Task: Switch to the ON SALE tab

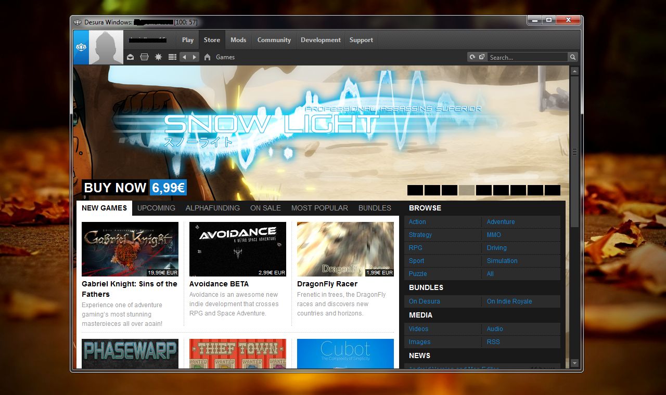Action: 265,208
